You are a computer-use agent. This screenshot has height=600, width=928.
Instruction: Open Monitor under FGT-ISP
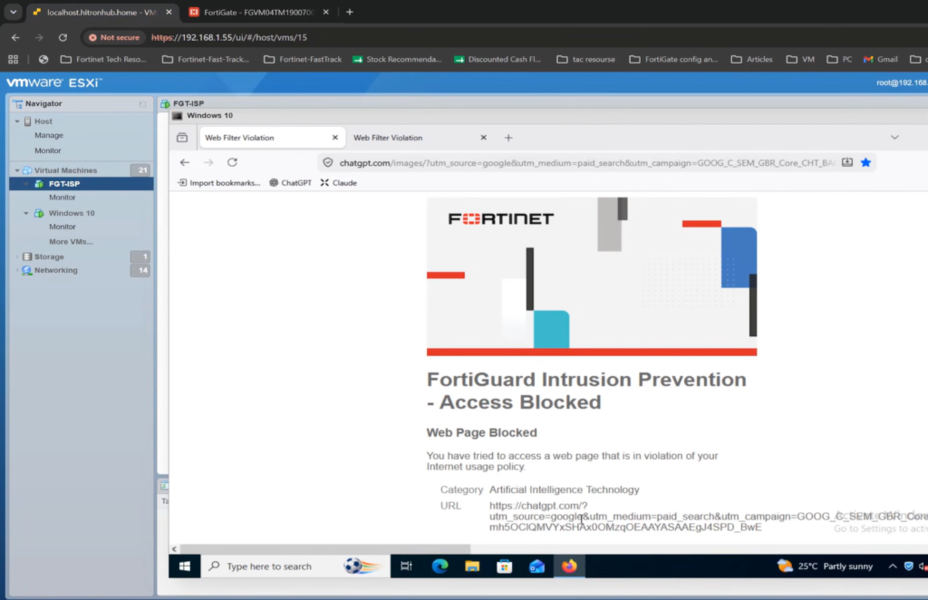click(63, 198)
